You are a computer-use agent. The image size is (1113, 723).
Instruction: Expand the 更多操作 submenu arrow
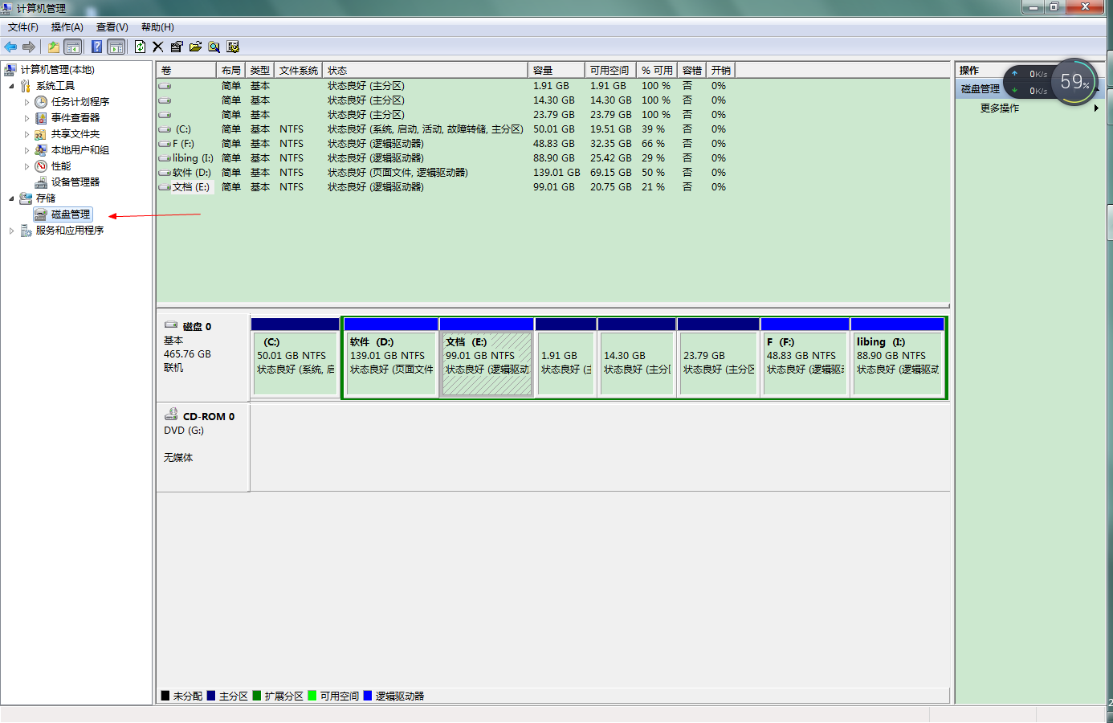[1096, 108]
